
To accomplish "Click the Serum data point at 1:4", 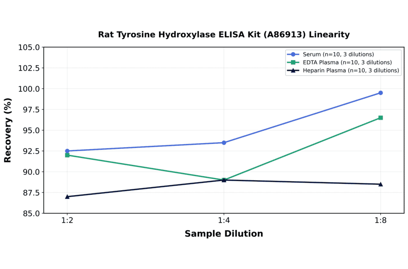I will [224, 143].
